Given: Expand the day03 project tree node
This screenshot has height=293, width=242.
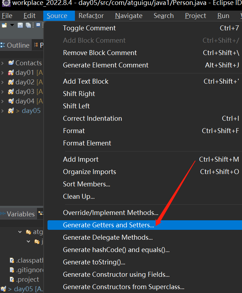Looking at the screenshot, I should (x=2, y=91).
